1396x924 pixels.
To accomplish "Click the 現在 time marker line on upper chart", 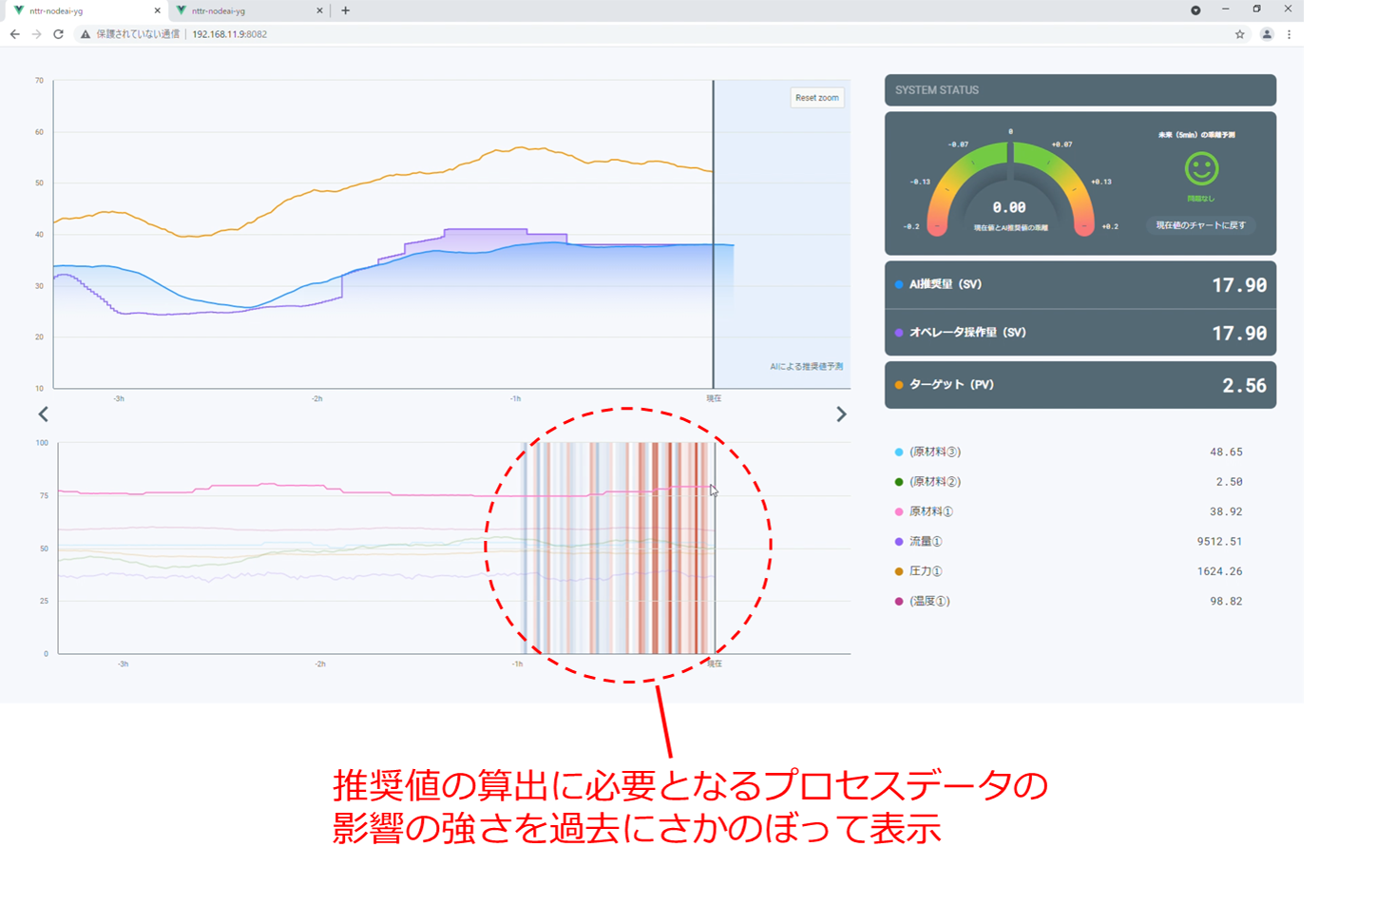I will [714, 234].
